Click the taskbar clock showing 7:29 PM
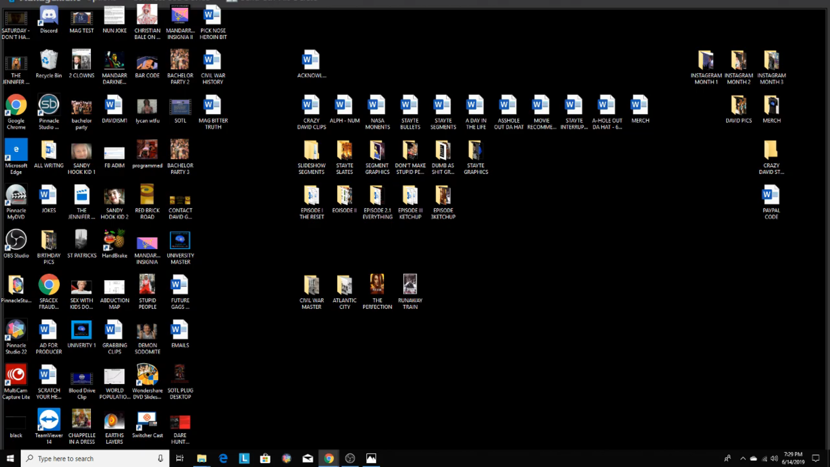 coord(793,458)
